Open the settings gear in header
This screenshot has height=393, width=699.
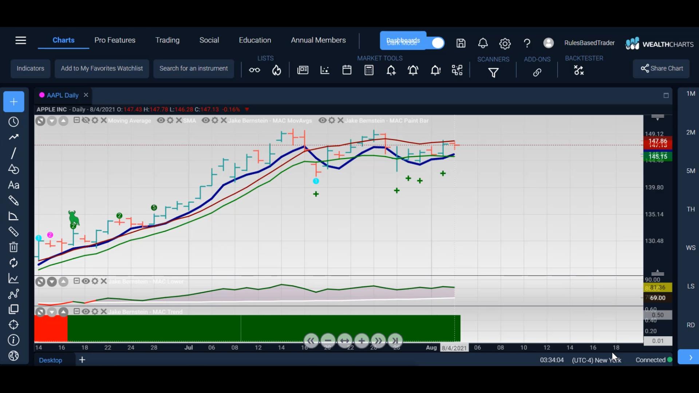(x=505, y=44)
